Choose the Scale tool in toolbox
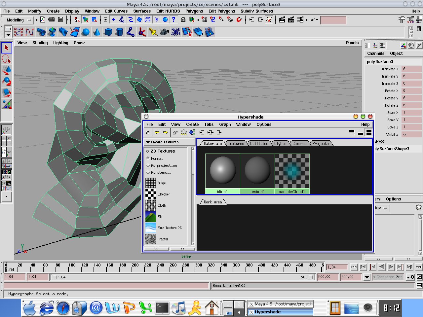The width and height of the screenshot is (423, 317). [x=7, y=93]
